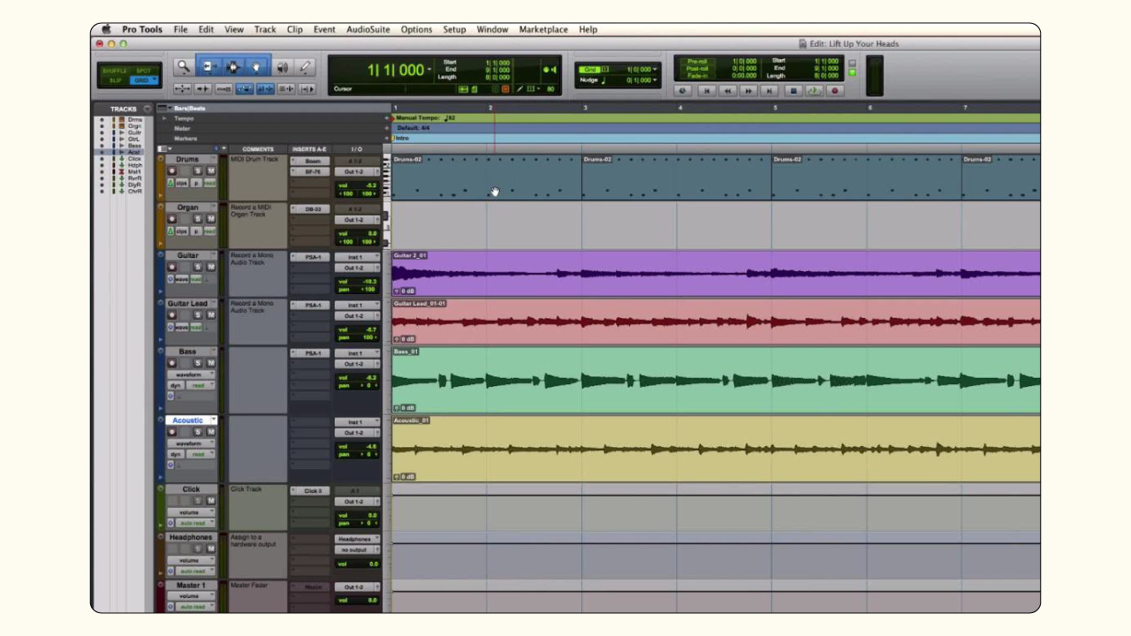
Task: Open the AudioSuite menu
Action: pyautogui.click(x=368, y=29)
